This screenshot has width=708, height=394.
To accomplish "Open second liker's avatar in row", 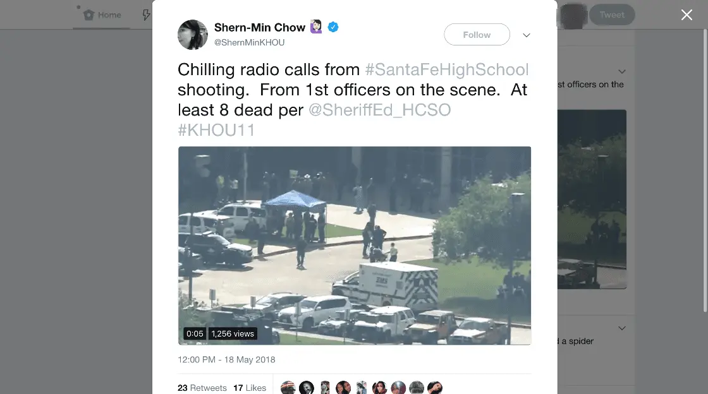I will tap(306, 388).
